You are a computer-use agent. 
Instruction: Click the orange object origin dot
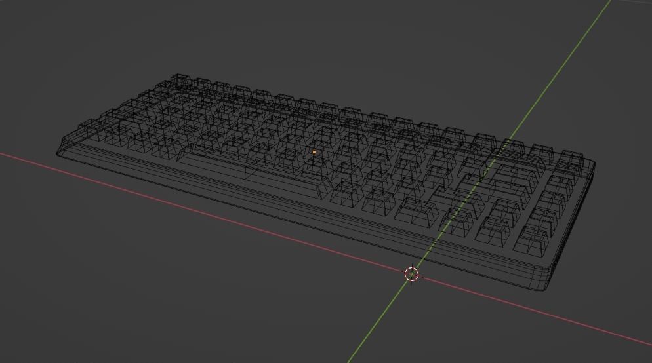click(314, 152)
